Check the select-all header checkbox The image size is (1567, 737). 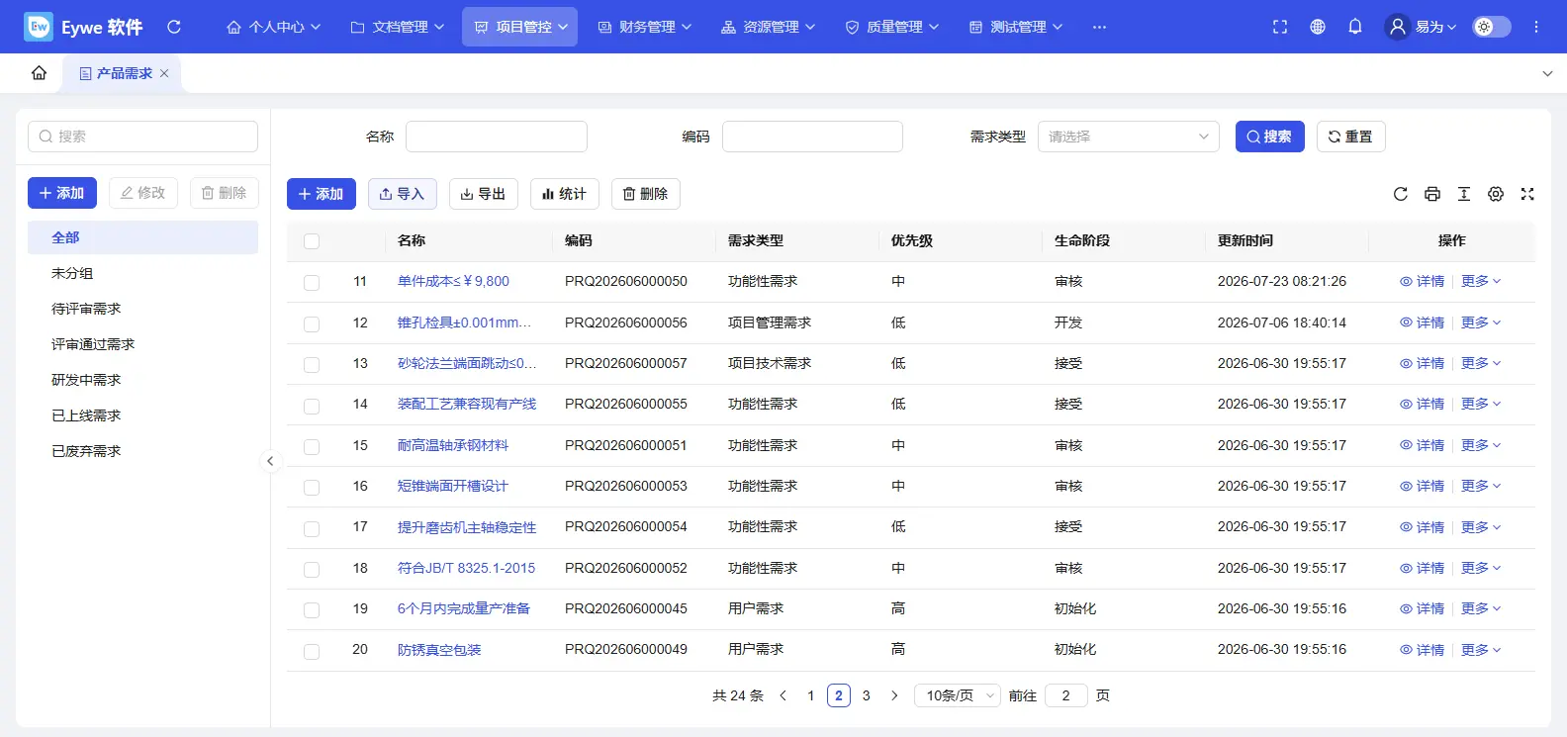tap(312, 241)
